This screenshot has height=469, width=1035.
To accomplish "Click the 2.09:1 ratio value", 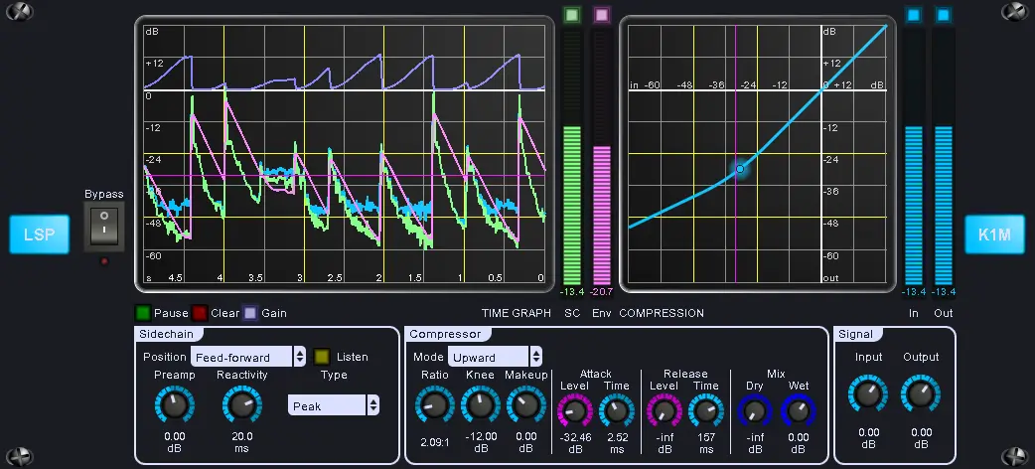I will coord(434,442).
